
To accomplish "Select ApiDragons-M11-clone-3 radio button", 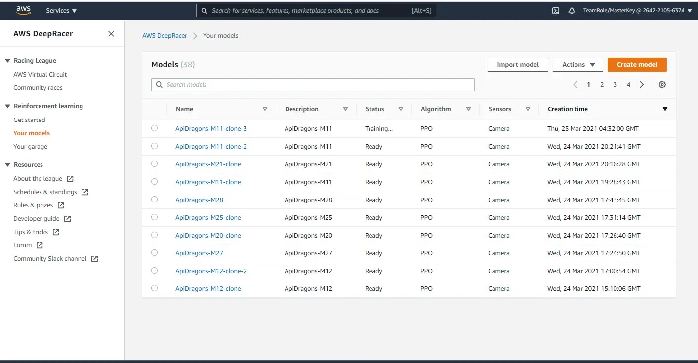I will click(x=154, y=128).
